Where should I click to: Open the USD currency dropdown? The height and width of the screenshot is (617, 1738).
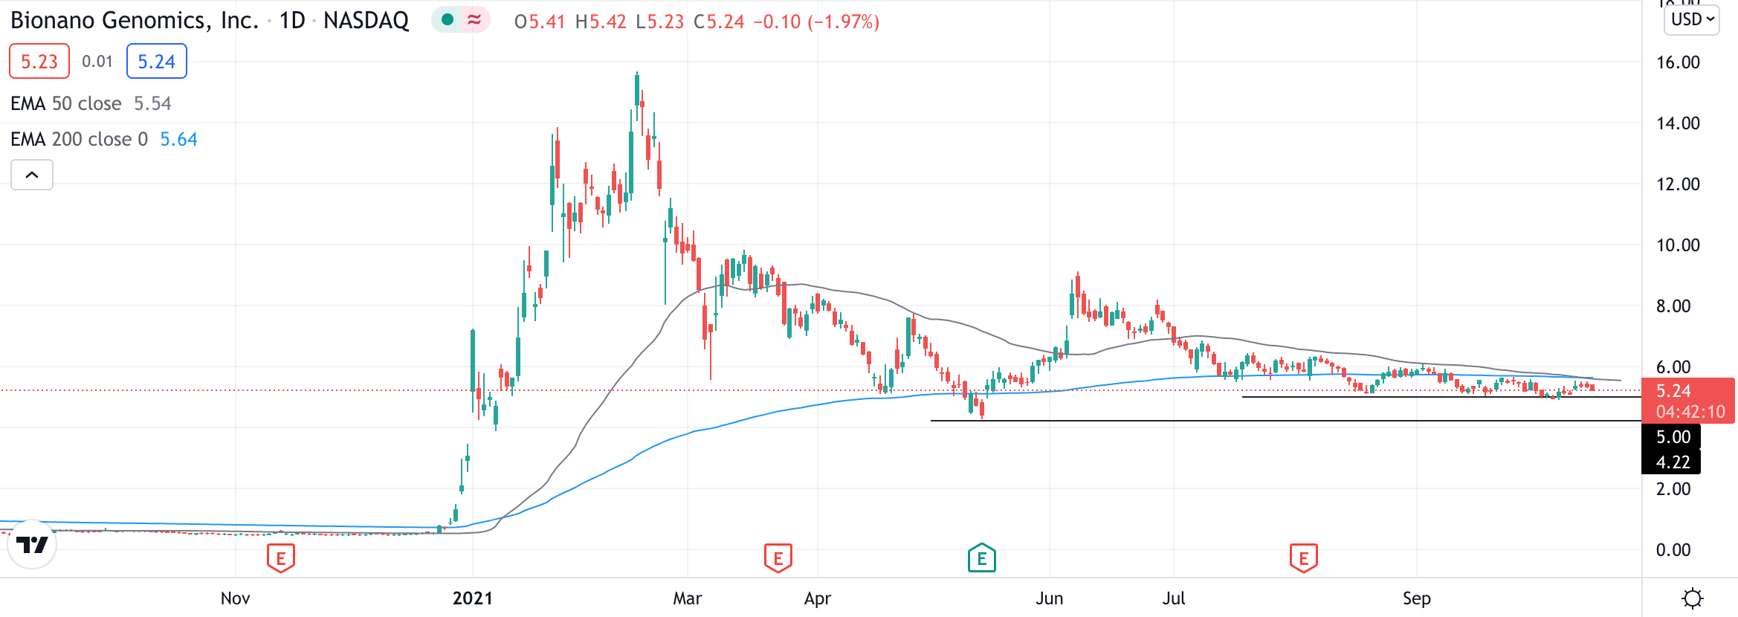[x=1692, y=19]
